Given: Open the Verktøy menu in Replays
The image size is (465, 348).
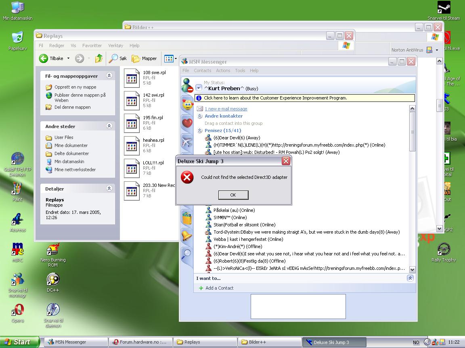Looking at the screenshot, I should coord(116,45).
